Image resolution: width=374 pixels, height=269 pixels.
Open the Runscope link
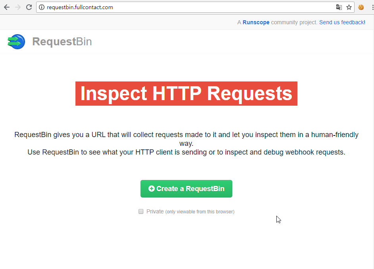point(256,22)
